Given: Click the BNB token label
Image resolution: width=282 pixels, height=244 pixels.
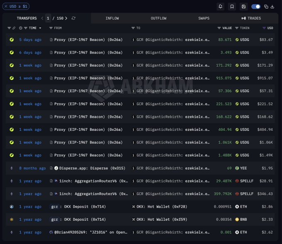Looking at the screenshot, I should [x=243, y=220].
